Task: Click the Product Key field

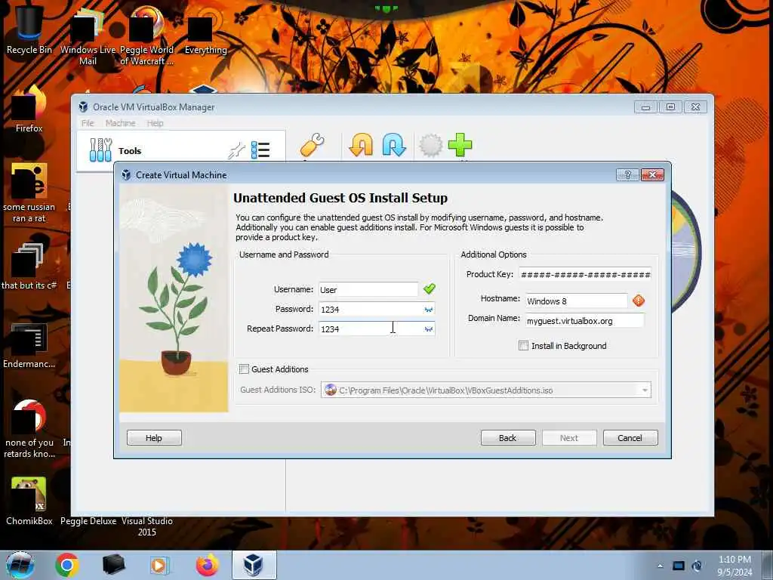Action: coord(585,274)
